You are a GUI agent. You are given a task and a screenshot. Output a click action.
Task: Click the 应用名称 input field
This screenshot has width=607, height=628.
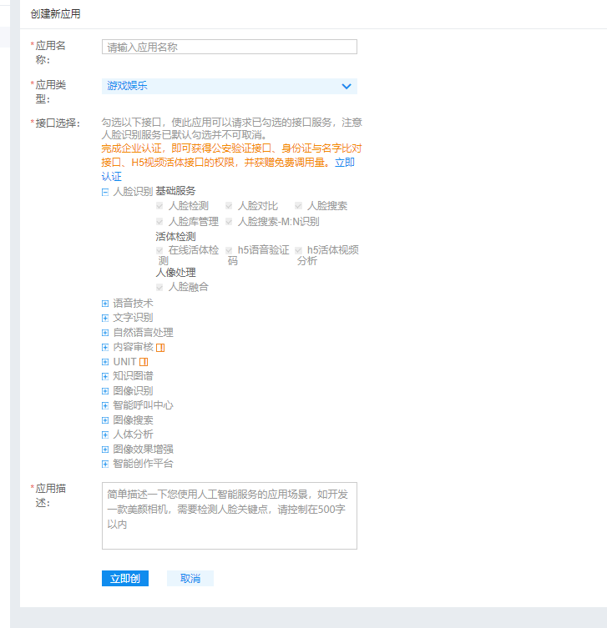[230, 47]
